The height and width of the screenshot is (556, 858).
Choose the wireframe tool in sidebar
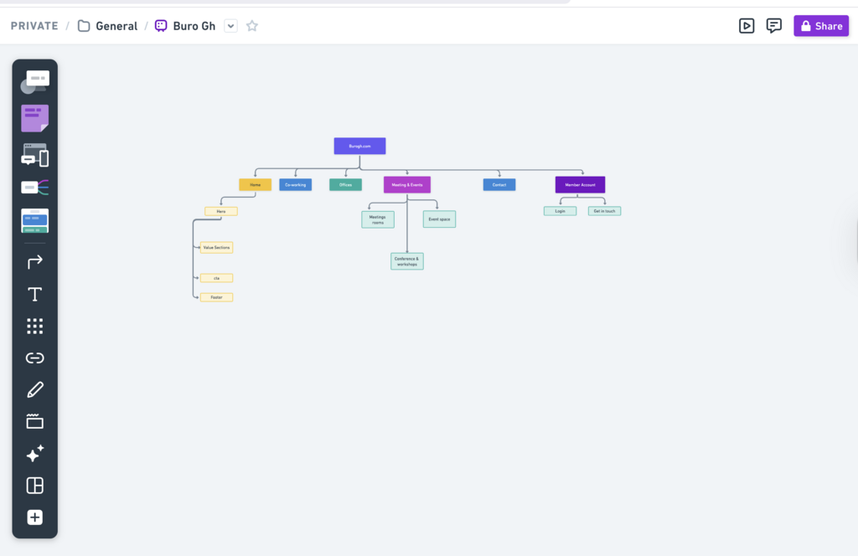pos(34,155)
